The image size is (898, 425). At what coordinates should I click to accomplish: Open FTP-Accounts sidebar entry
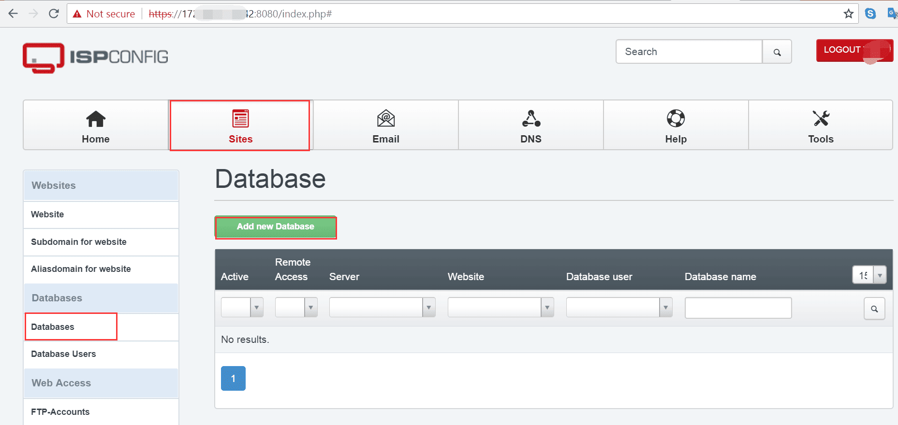click(101, 412)
